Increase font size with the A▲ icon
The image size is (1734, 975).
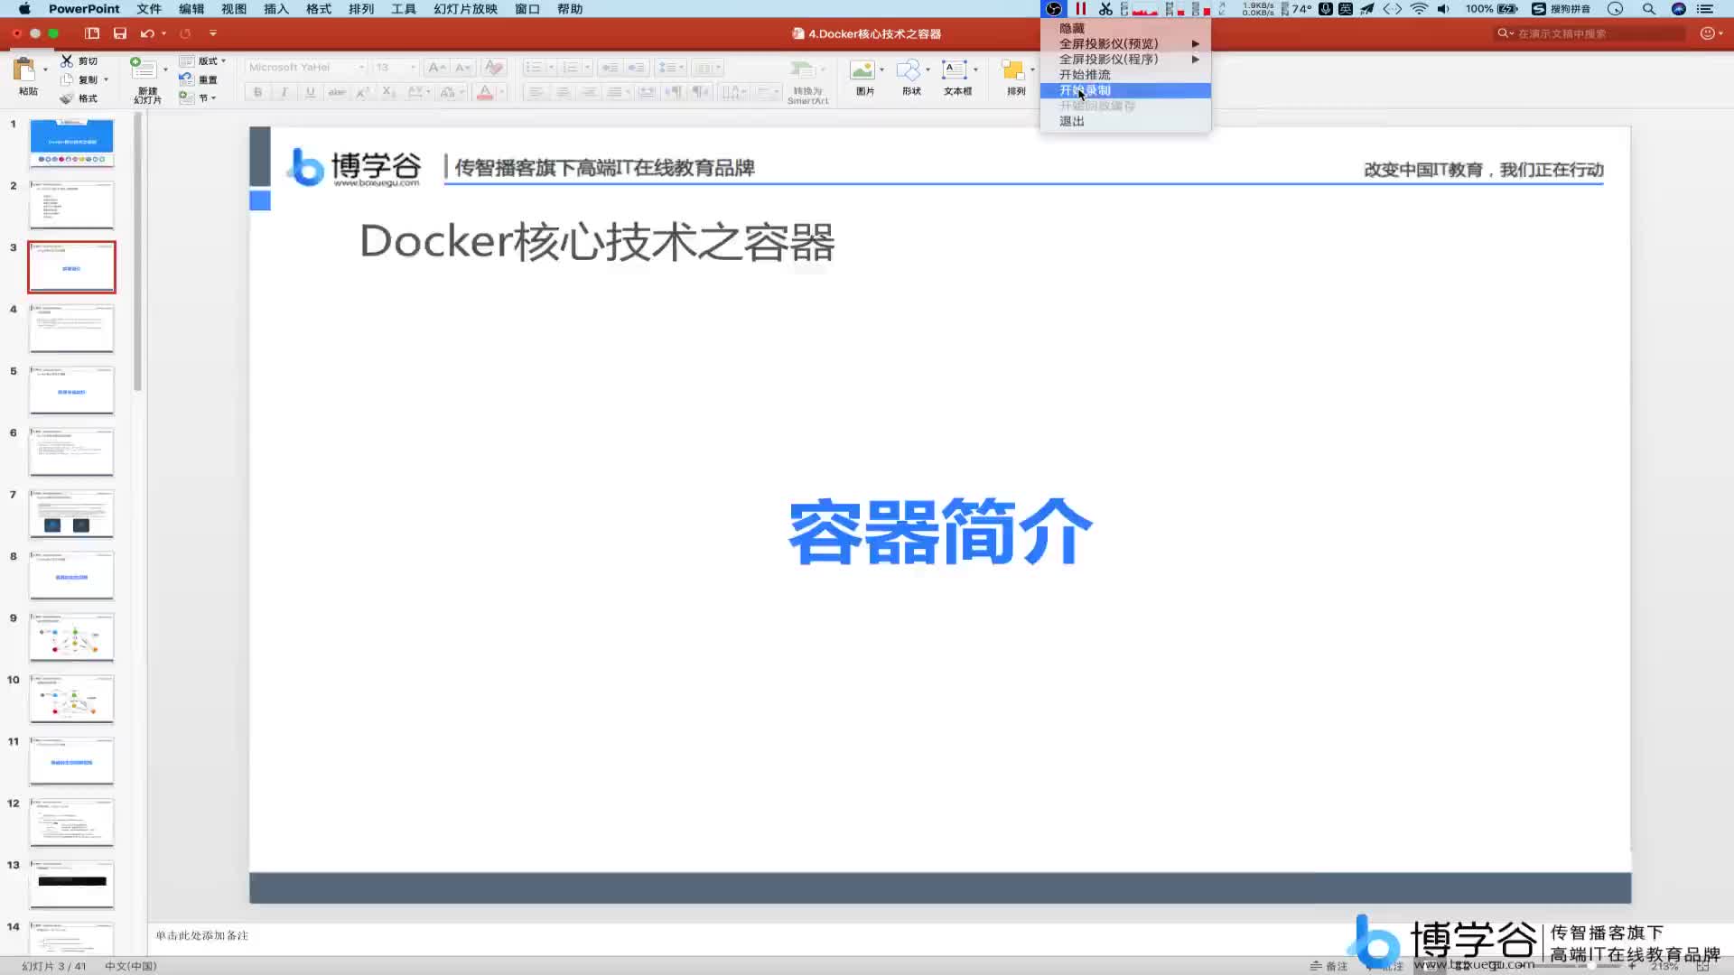pyautogui.click(x=436, y=68)
